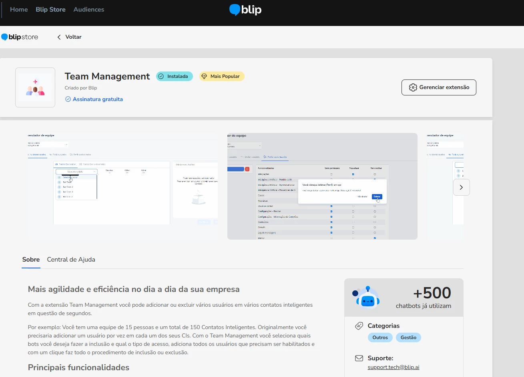Click the blip logo in top bar
This screenshot has width=524, height=377.
(x=245, y=10)
